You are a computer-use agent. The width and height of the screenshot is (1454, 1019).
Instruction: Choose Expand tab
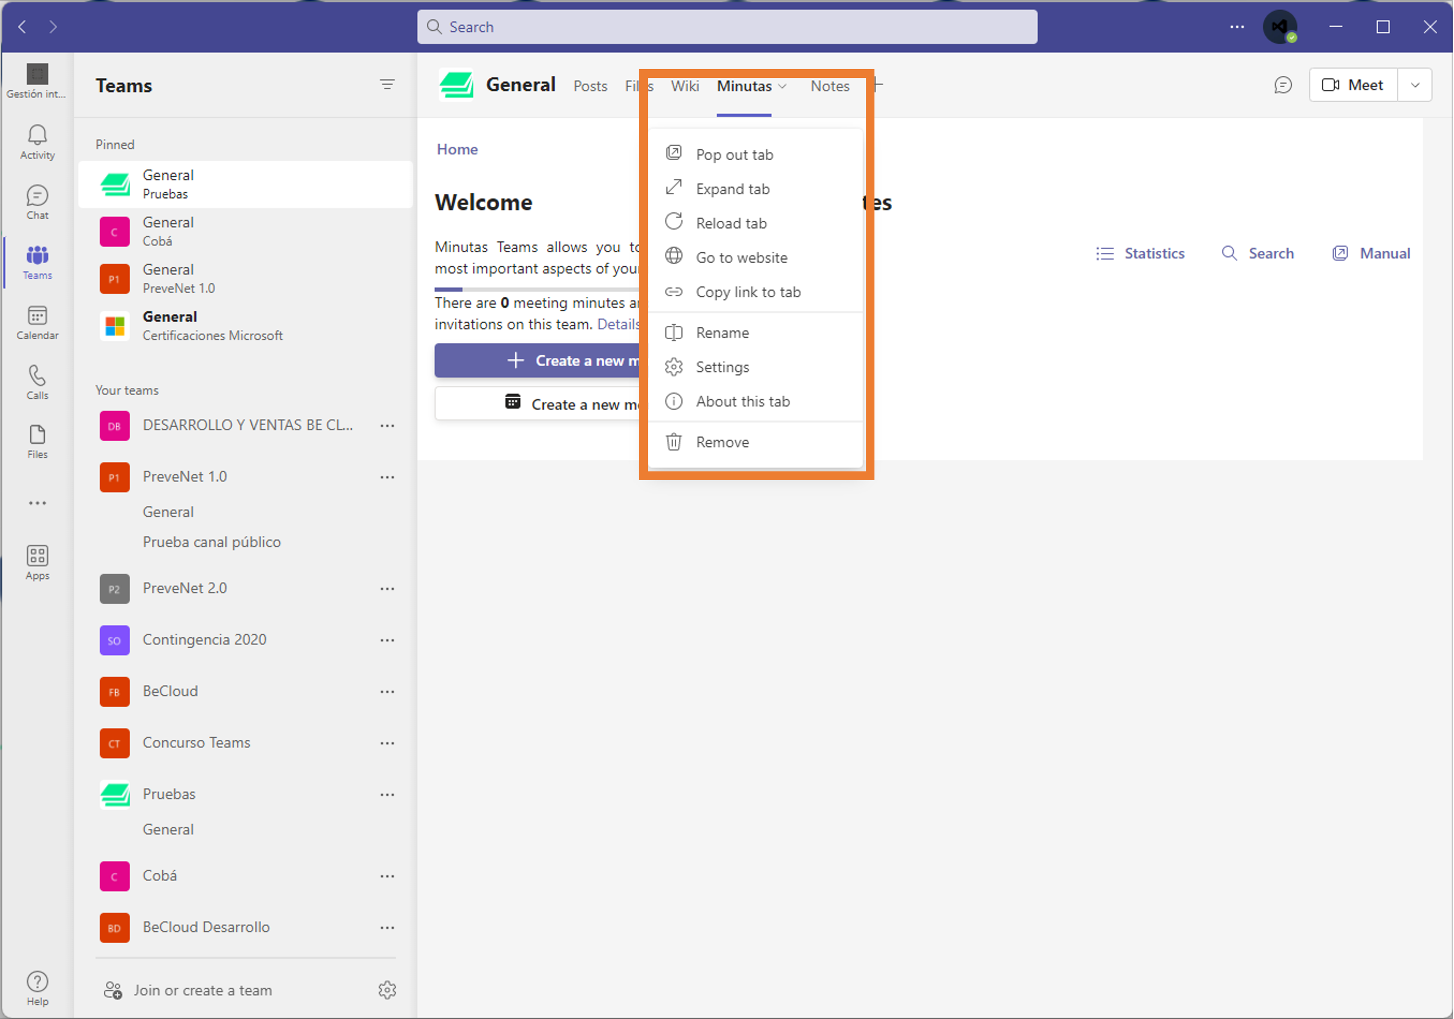755,189
